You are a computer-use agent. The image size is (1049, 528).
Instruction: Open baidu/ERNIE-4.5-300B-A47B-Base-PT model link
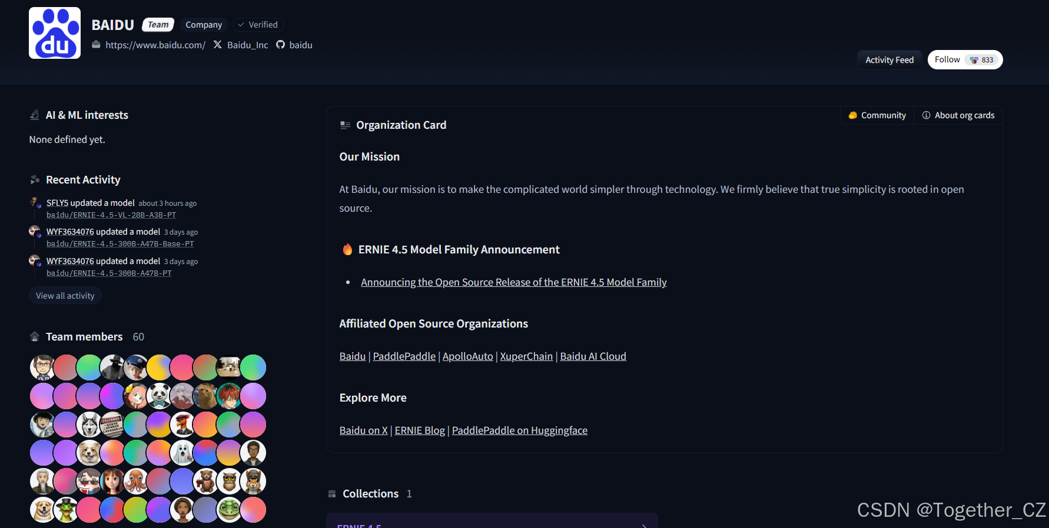pos(120,244)
